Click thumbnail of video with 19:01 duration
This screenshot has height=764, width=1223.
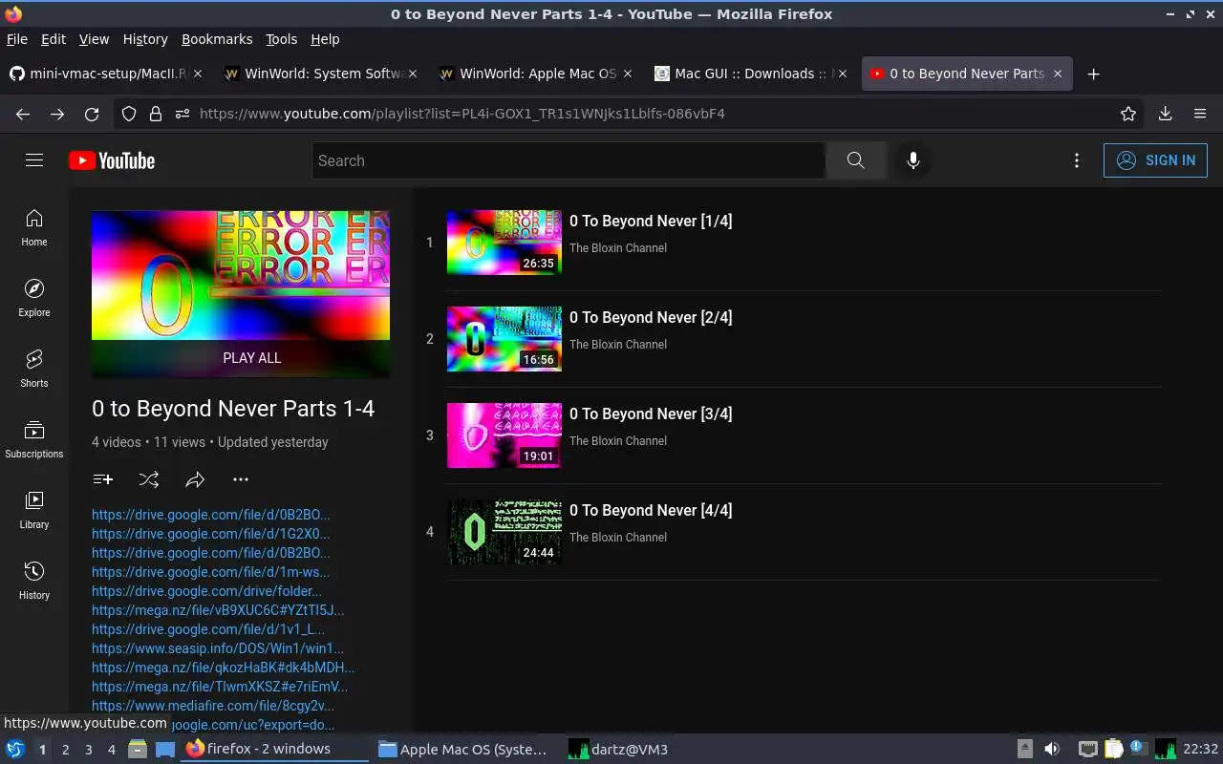504,435
